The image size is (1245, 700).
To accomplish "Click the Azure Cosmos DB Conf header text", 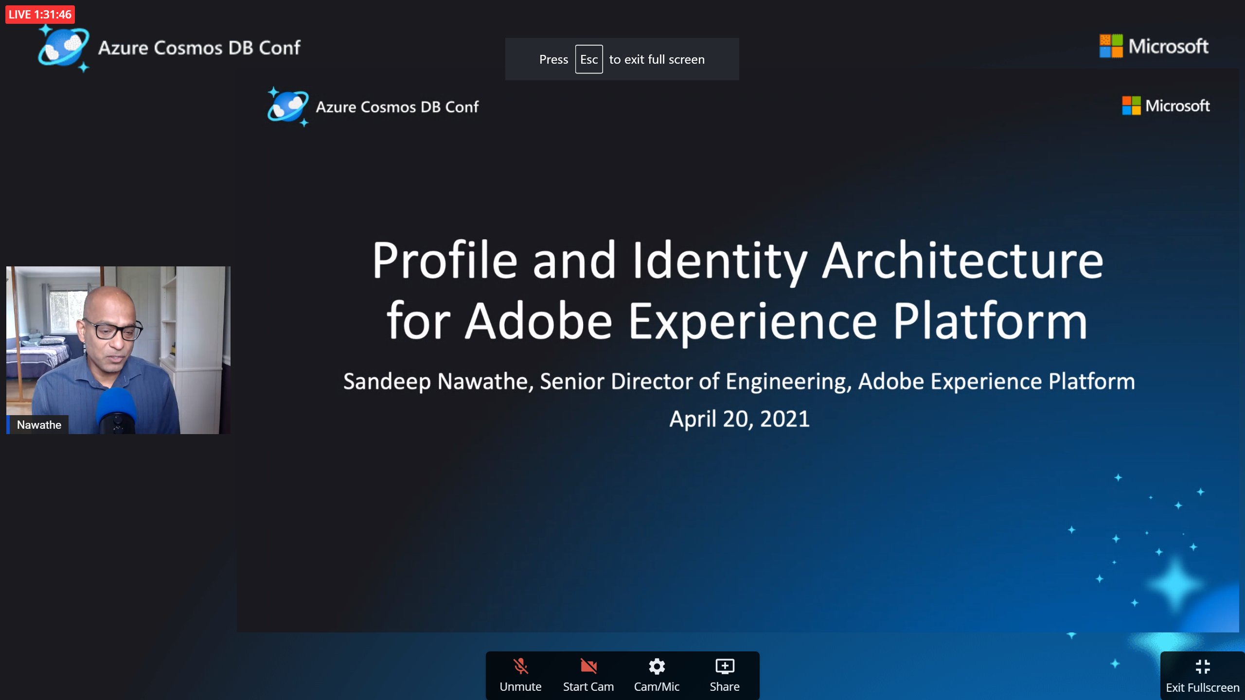I will click(x=199, y=48).
